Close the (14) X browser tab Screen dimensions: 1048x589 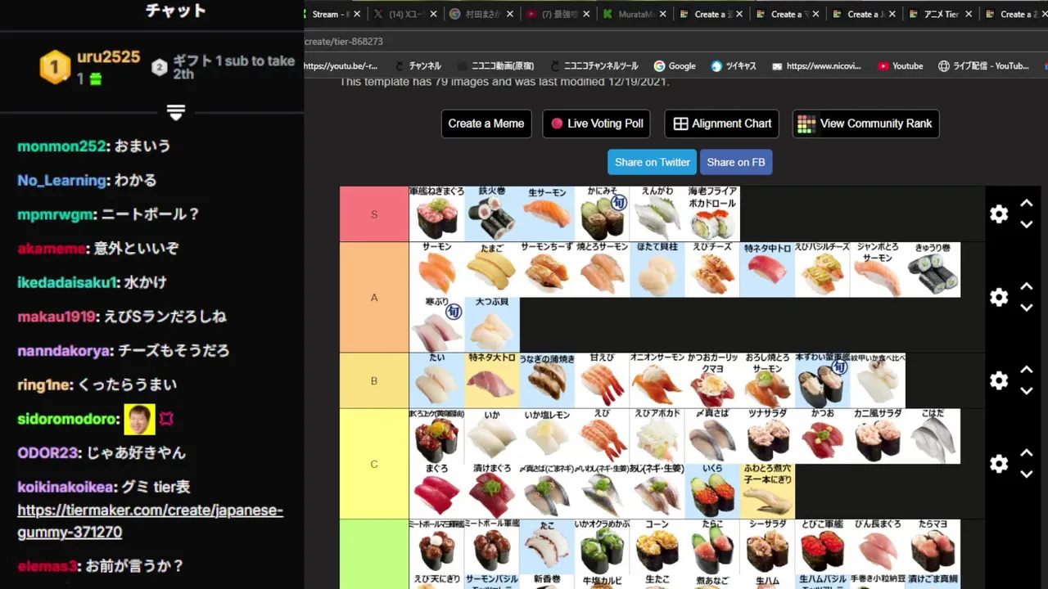pyautogui.click(x=434, y=14)
